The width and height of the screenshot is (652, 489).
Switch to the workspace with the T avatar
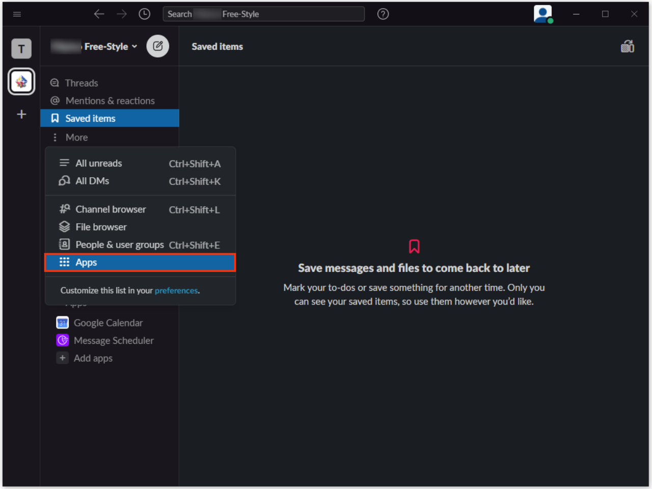[21, 48]
